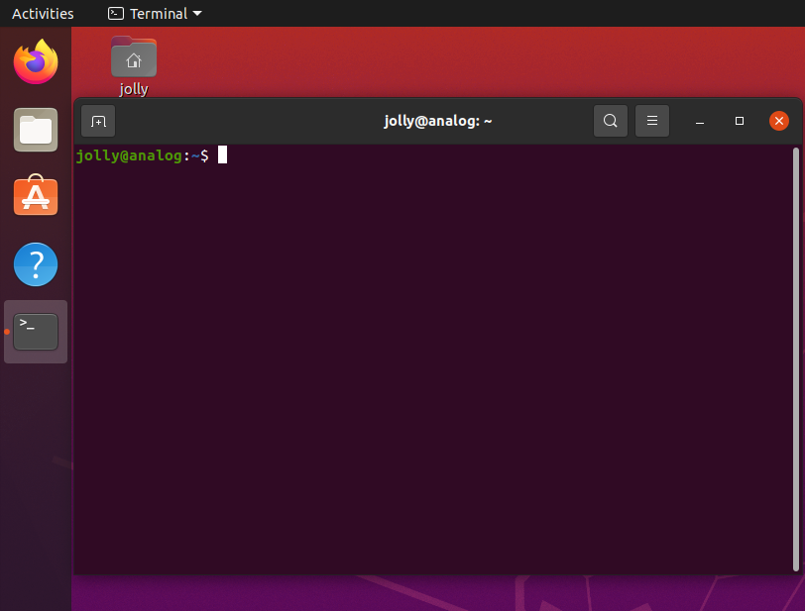Click the jolly desktop folder label
Screen dimensions: 805x611
(134, 89)
